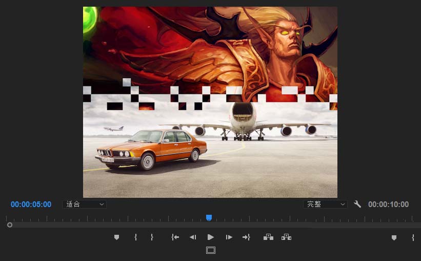Click the blue 00:00:05:00 current timecode

point(31,204)
